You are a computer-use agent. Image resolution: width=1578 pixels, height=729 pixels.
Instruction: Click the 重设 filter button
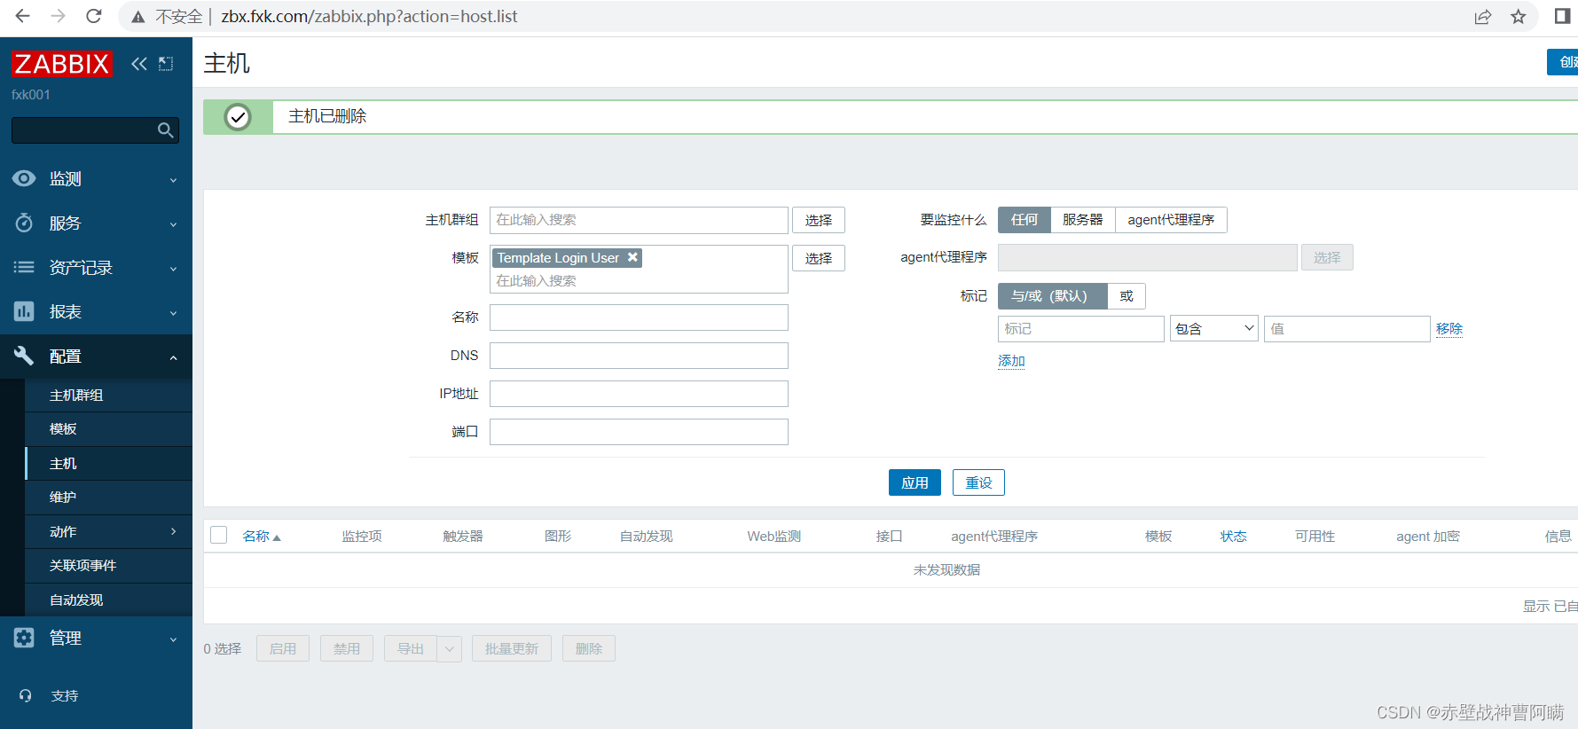(978, 482)
